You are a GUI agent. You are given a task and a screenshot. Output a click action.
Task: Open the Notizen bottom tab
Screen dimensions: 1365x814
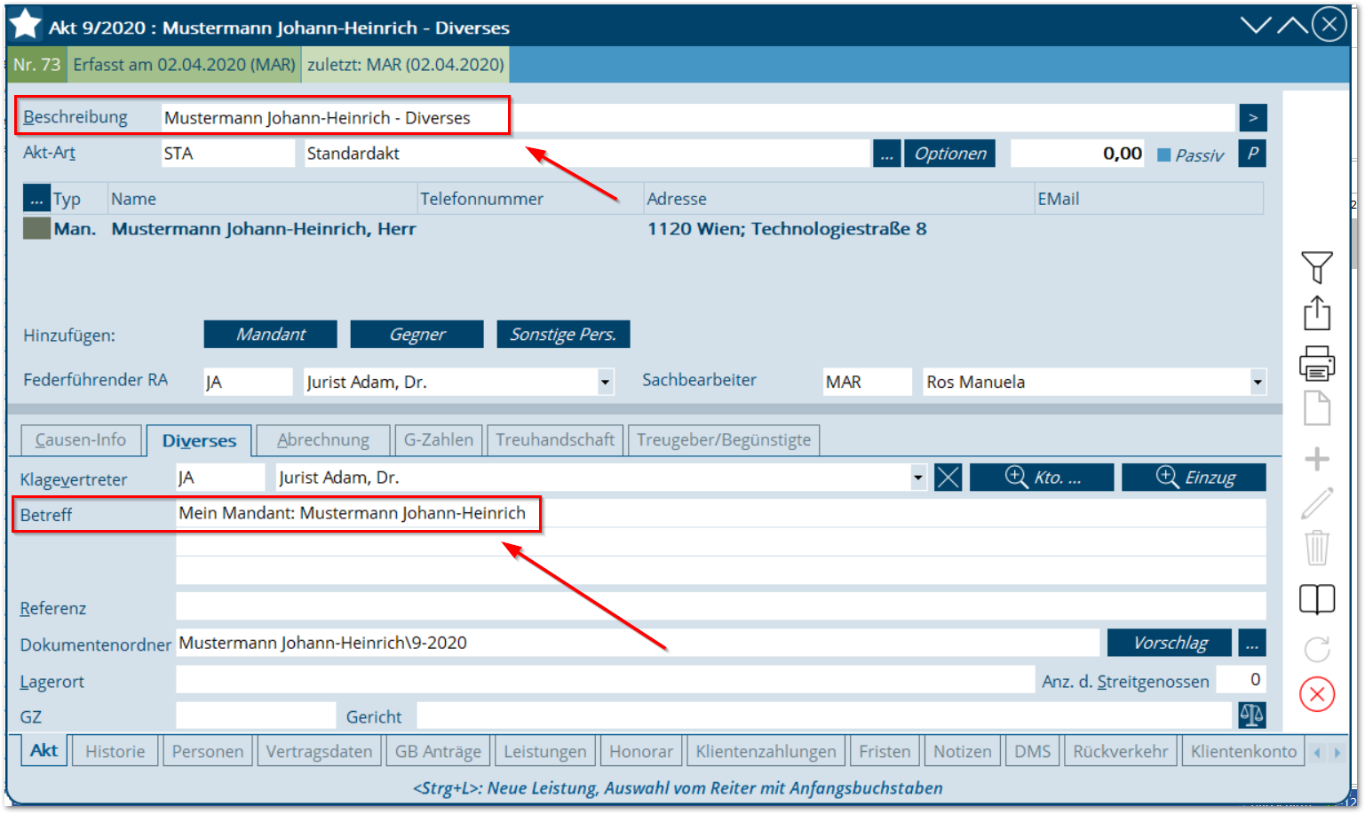pyautogui.click(x=963, y=751)
